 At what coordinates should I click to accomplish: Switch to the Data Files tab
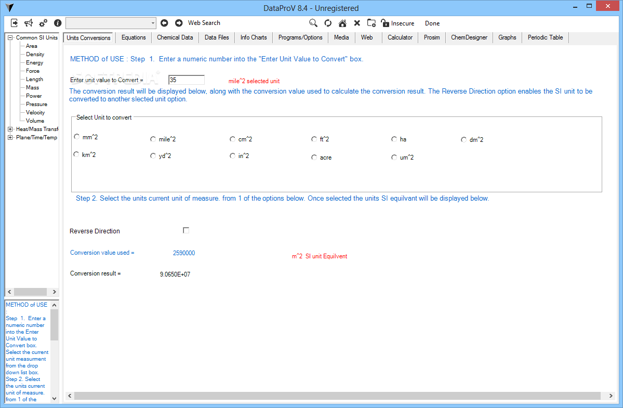217,37
